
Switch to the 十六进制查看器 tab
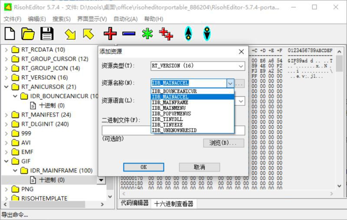174,204
